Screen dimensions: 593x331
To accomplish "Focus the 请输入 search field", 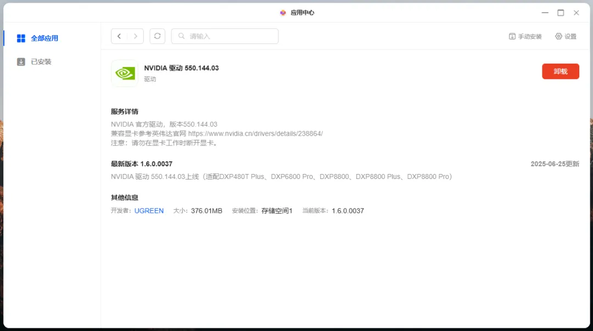I will pos(225,36).
